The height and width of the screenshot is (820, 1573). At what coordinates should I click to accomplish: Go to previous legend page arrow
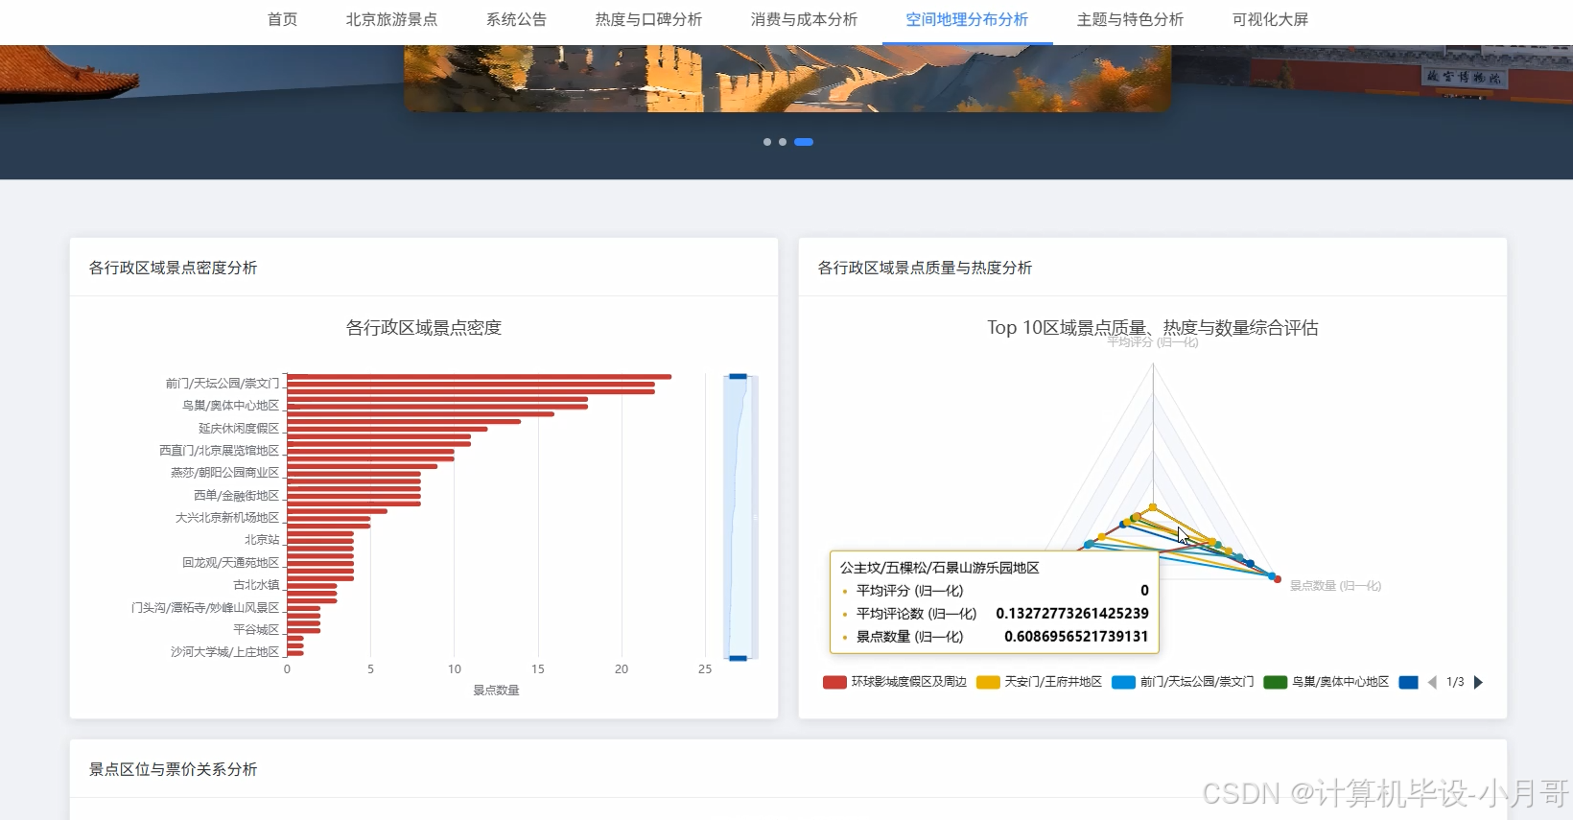(x=1432, y=682)
